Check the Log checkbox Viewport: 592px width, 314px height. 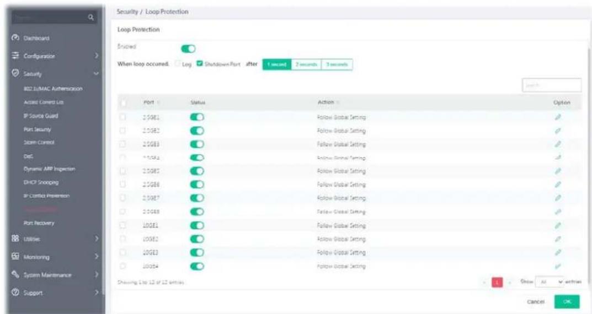[x=178, y=64]
